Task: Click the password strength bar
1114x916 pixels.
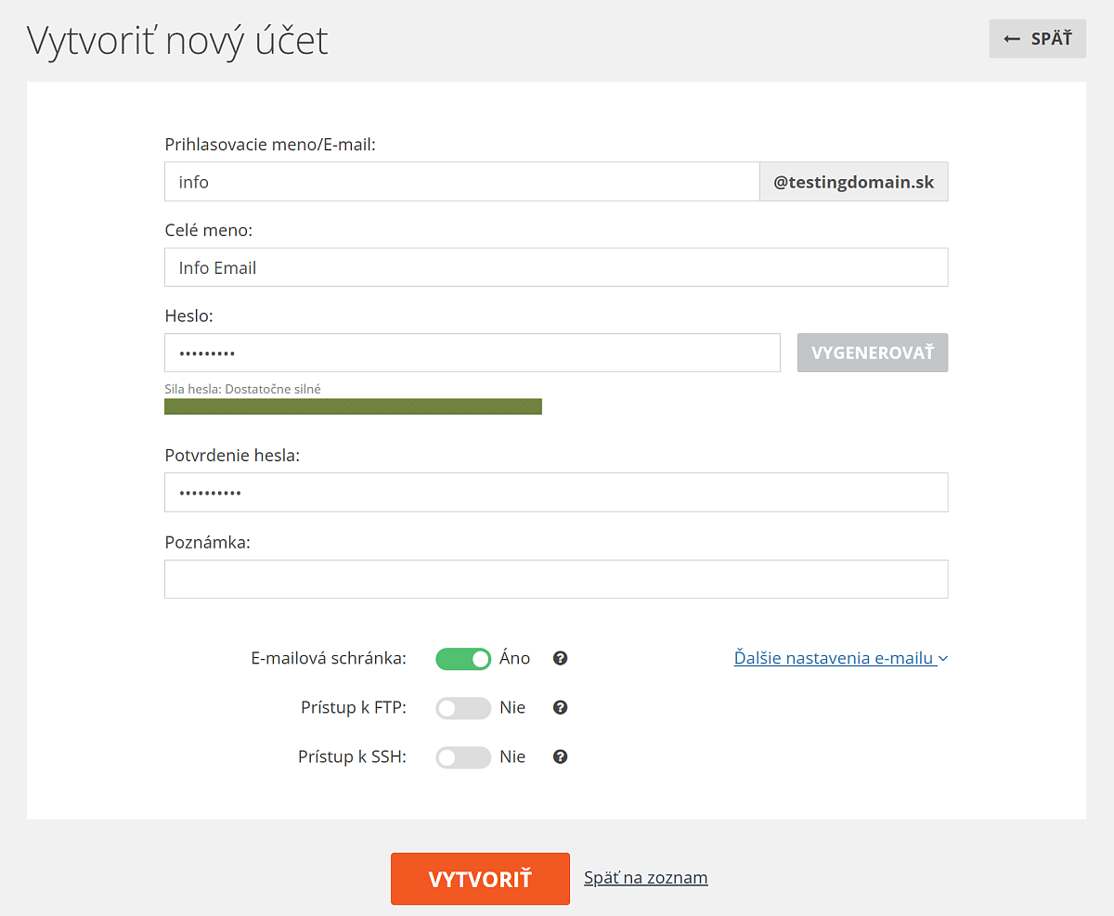Action: [353, 406]
